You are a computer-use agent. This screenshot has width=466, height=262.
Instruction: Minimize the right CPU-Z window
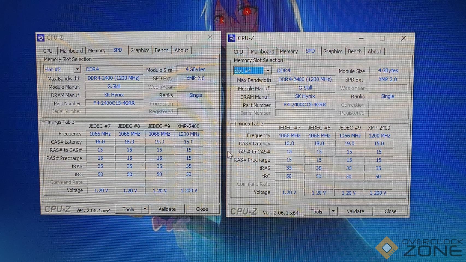[361, 38]
